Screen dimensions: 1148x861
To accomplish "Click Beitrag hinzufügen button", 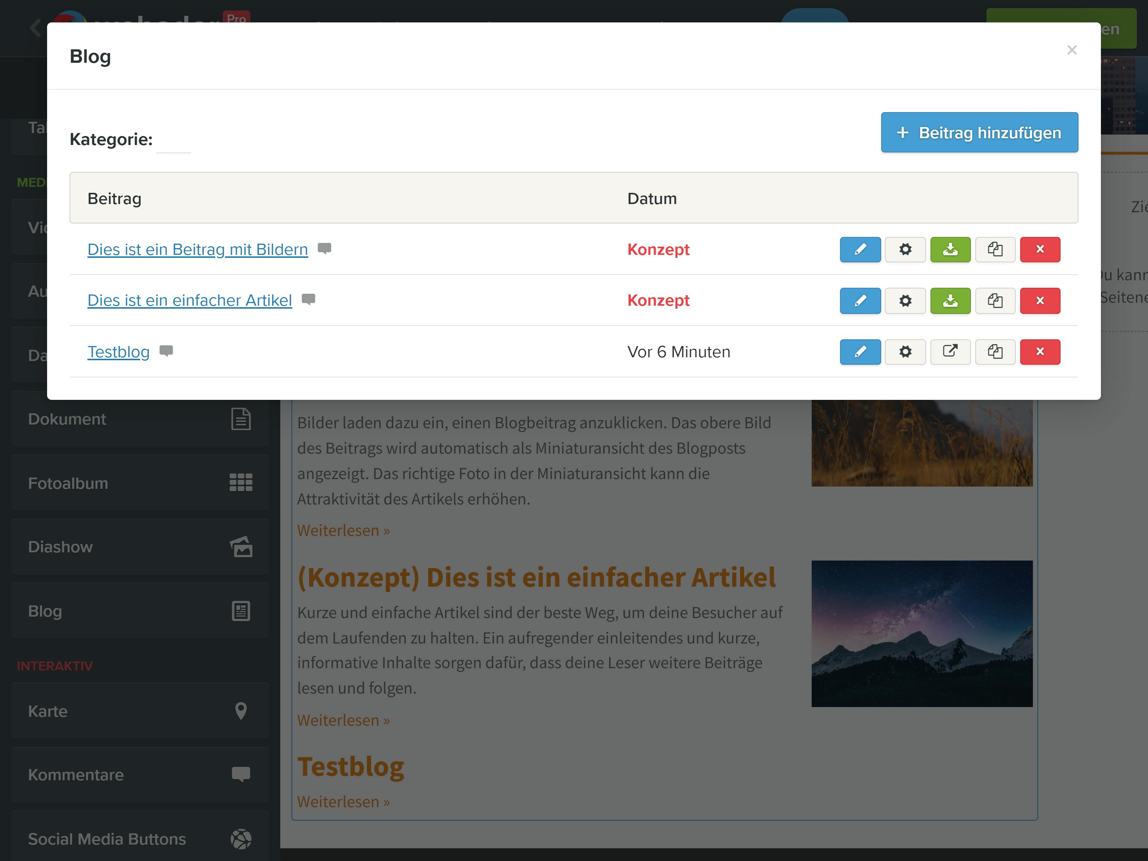I will pos(979,132).
